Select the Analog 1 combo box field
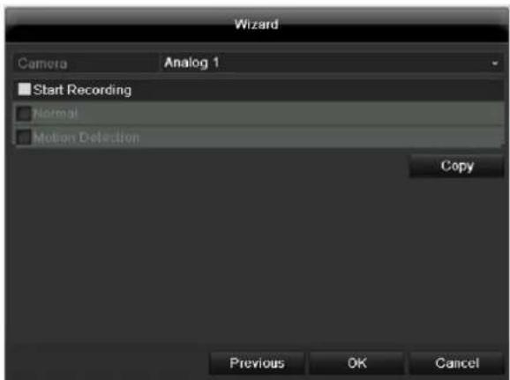The image size is (510, 380). click(332, 63)
